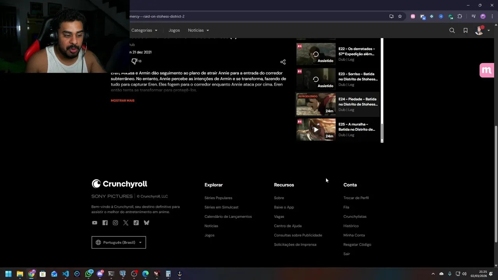Open Centro de Ajuda link
Screen dimensions: 498x280
(x=288, y=226)
